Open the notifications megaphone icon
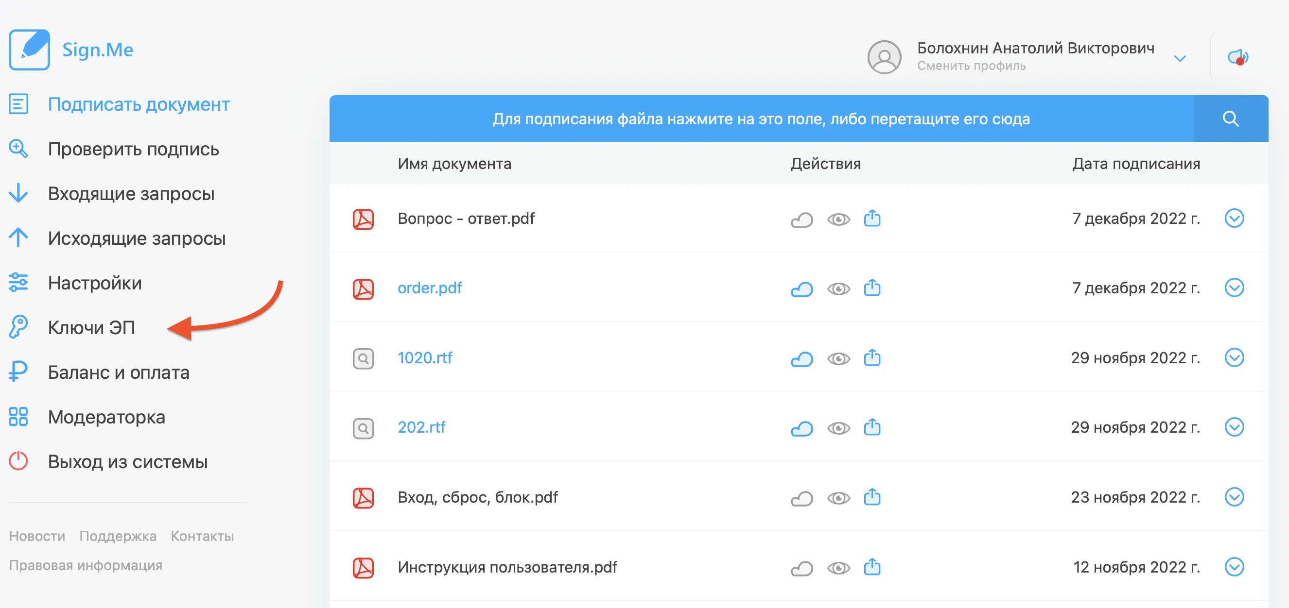The width and height of the screenshot is (1289, 608). (x=1238, y=57)
